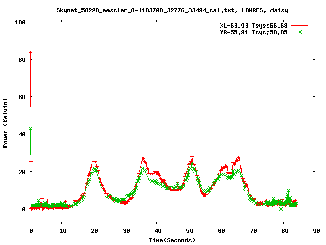
Task: Click the x-axis tick label 50
Action: click(x=189, y=231)
